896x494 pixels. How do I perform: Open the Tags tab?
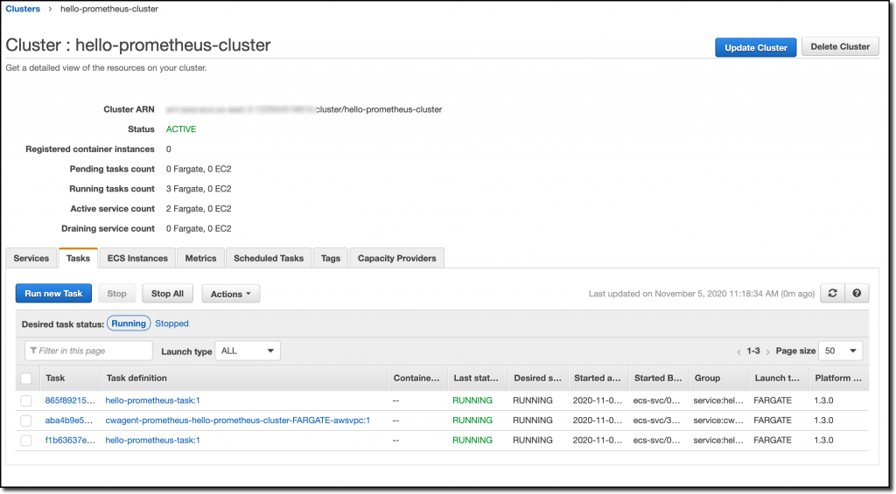point(330,258)
